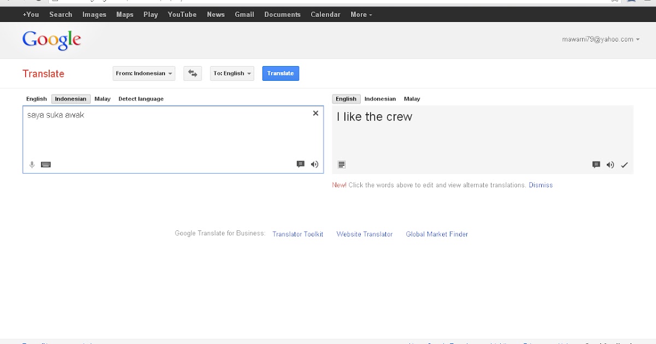This screenshot has height=344, width=656.
Task: Open News in the top bar
Action: [215, 14]
